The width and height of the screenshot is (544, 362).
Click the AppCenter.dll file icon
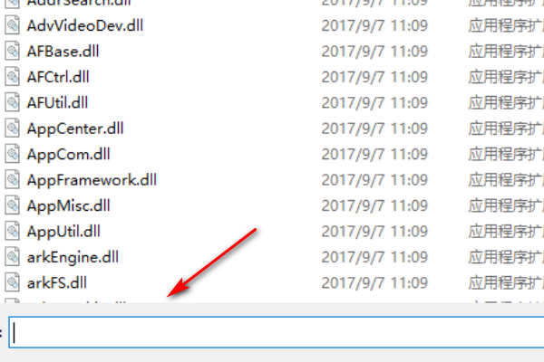(x=12, y=129)
